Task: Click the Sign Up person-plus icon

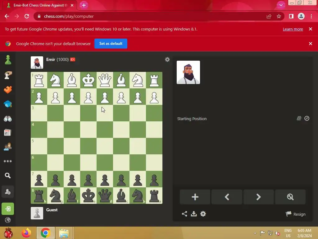Action: (x=8, y=192)
